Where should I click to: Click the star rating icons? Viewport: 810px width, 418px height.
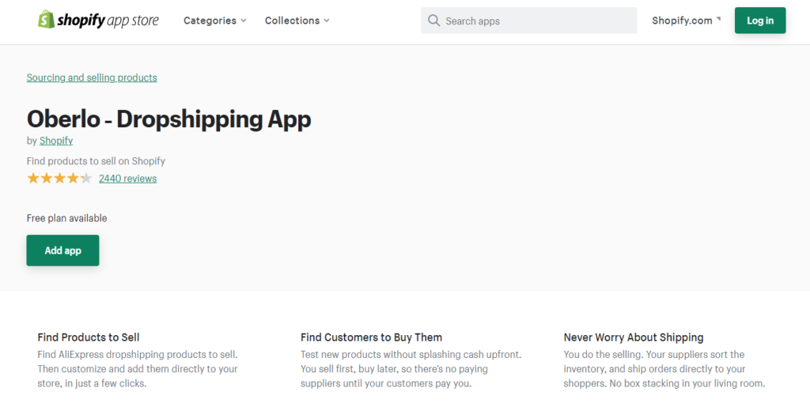(x=59, y=179)
